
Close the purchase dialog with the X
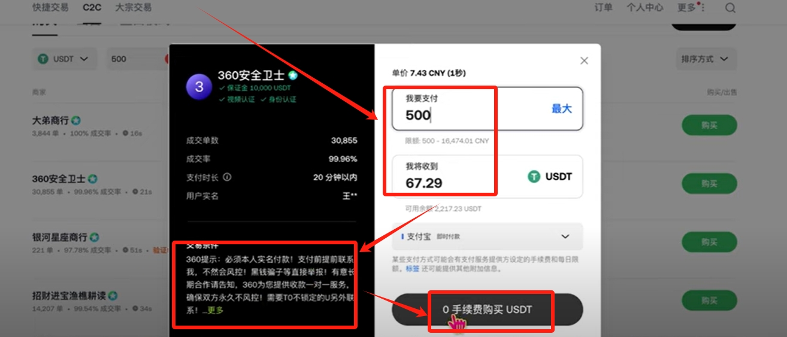tap(585, 60)
